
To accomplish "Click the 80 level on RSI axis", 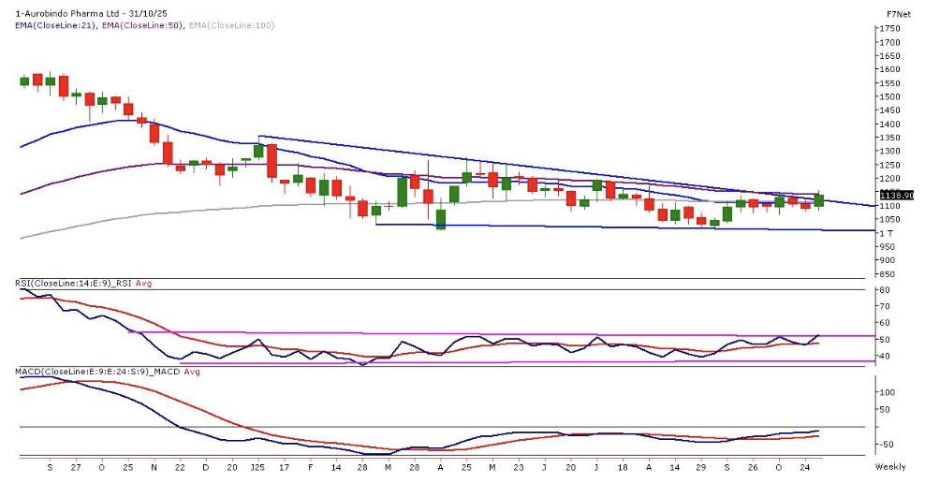I will (x=884, y=290).
